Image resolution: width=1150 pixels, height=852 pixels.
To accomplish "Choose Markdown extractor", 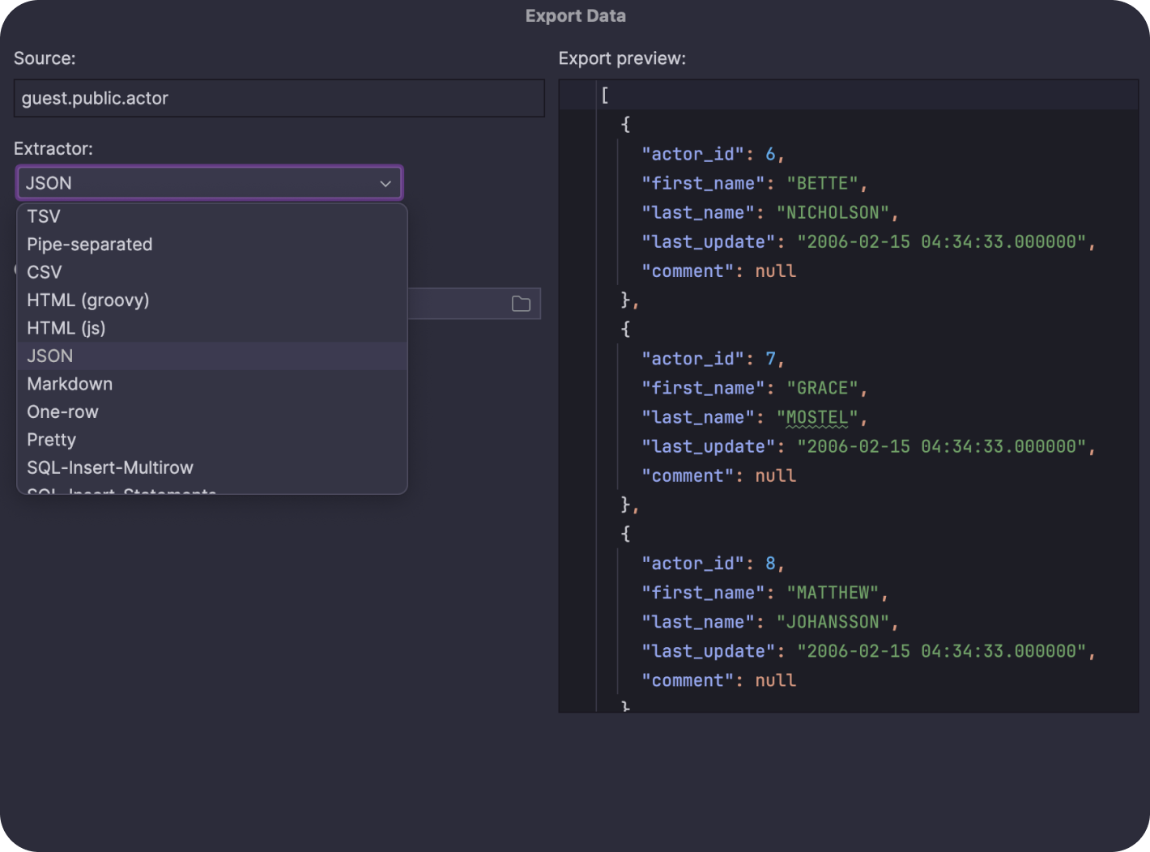I will pyautogui.click(x=70, y=383).
